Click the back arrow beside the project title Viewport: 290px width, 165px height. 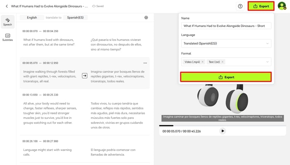point(7,6)
